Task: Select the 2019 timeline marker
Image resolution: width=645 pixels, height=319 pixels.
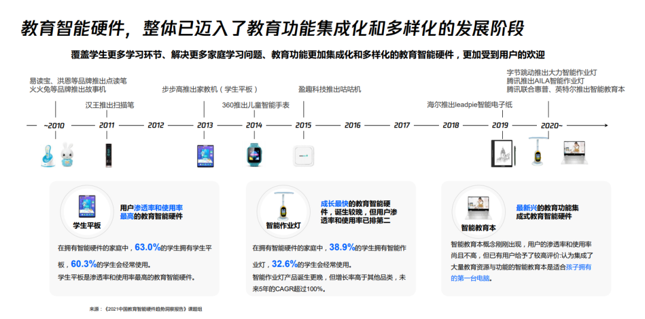Action: pos(500,125)
